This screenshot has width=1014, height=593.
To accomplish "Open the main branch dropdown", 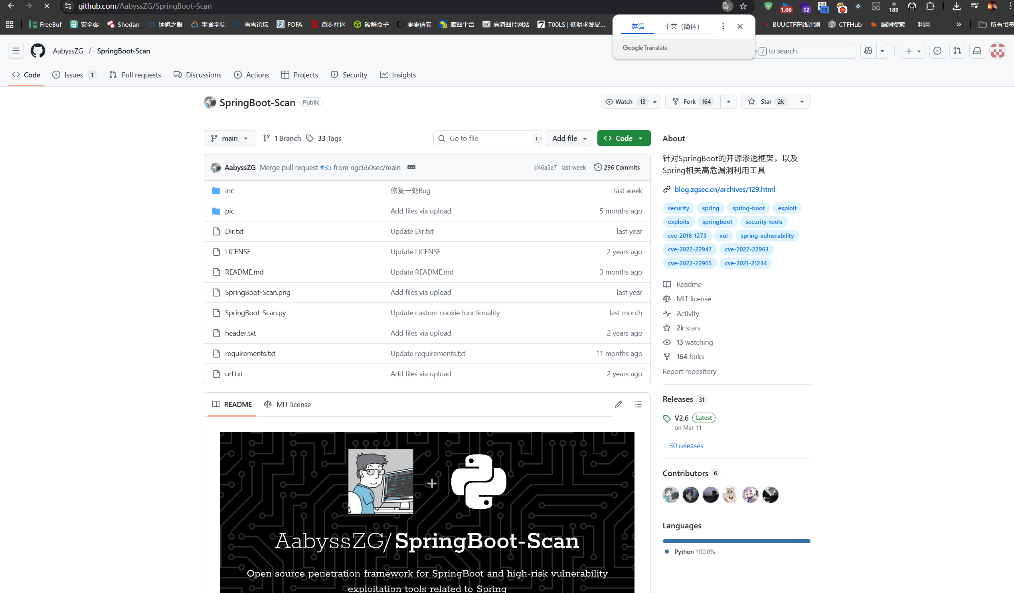I will [x=230, y=138].
